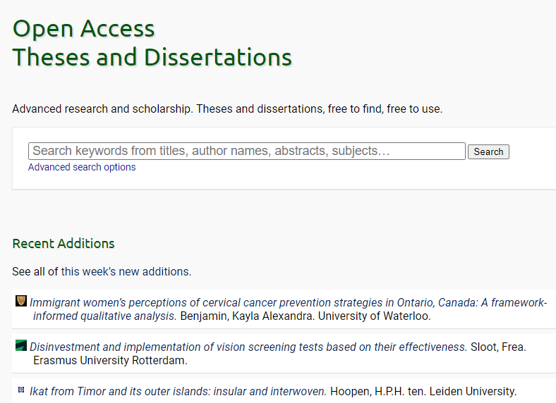Click the Advanced research and scholarship tagline
Image resolution: width=556 pixels, height=403 pixels.
[x=227, y=109]
